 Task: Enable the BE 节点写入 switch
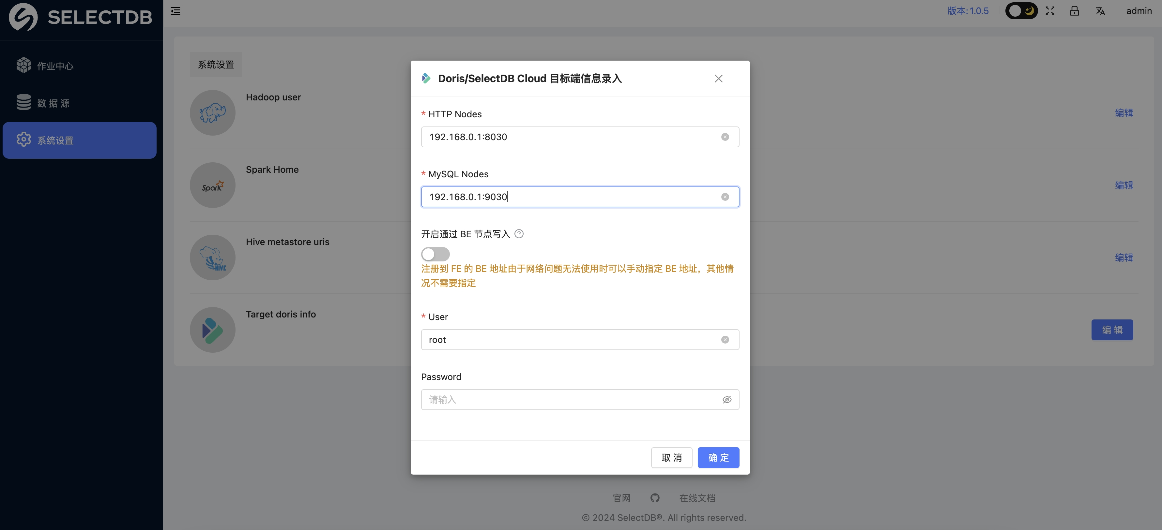click(x=435, y=254)
